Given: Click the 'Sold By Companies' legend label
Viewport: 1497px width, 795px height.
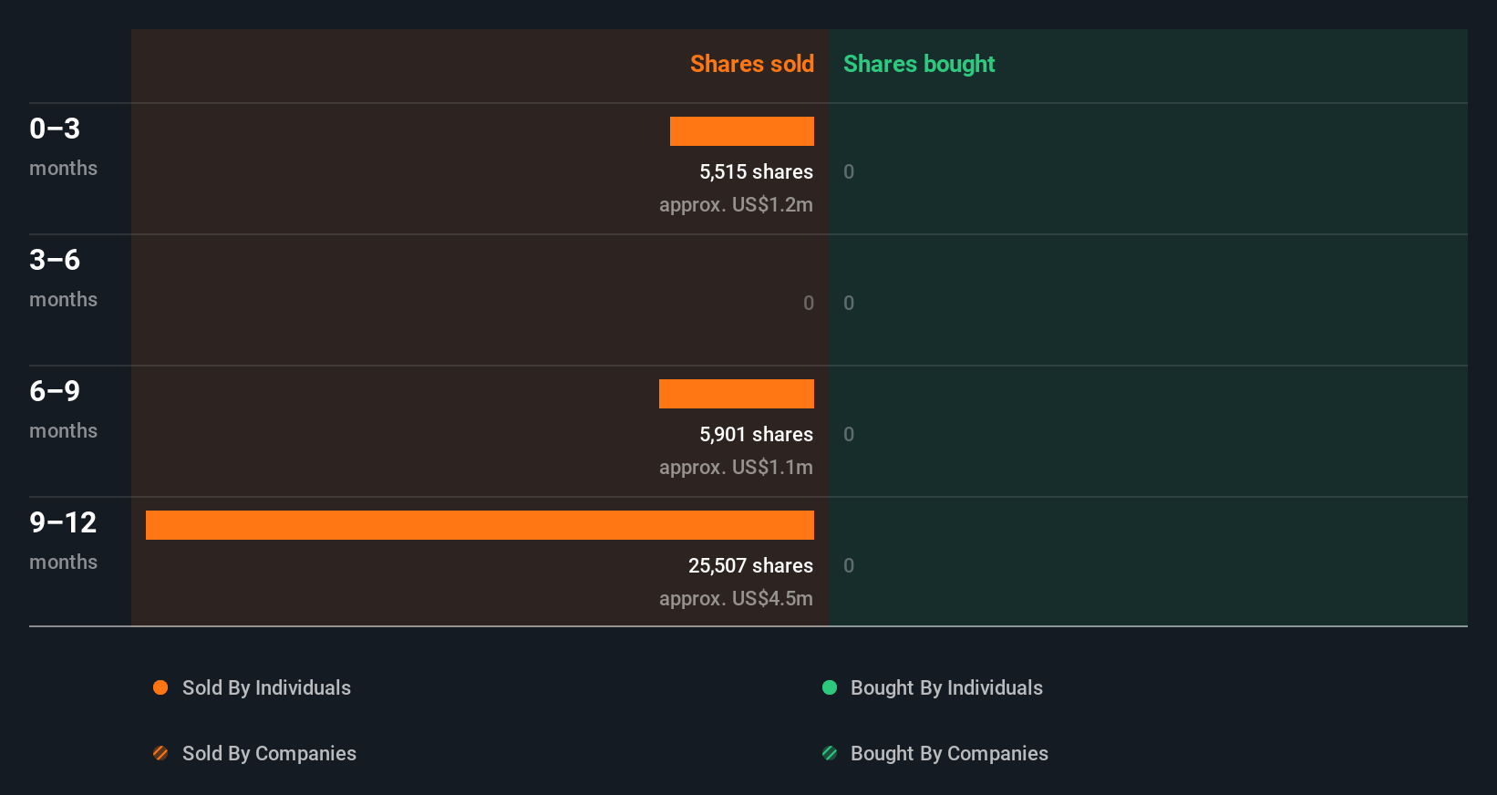Looking at the screenshot, I should (x=269, y=753).
